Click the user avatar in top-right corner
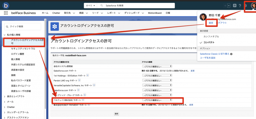The width and height of the screenshot is (256, 119). coord(253,6)
